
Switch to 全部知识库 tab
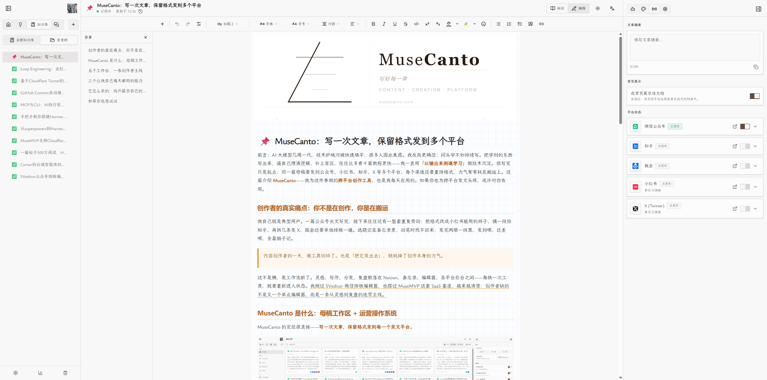pos(22,40)
